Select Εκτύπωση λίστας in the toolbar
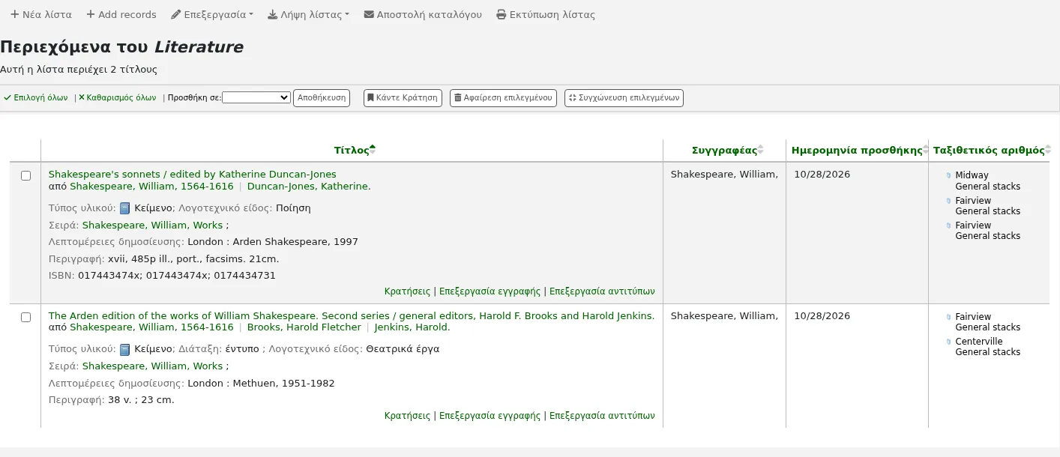Image resolution: width=1060 pixels, height=457 pixels. coord(546,14)
